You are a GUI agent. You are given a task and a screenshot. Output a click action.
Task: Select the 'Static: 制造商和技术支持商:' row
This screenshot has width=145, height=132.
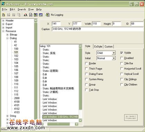[x=59, y=89]
